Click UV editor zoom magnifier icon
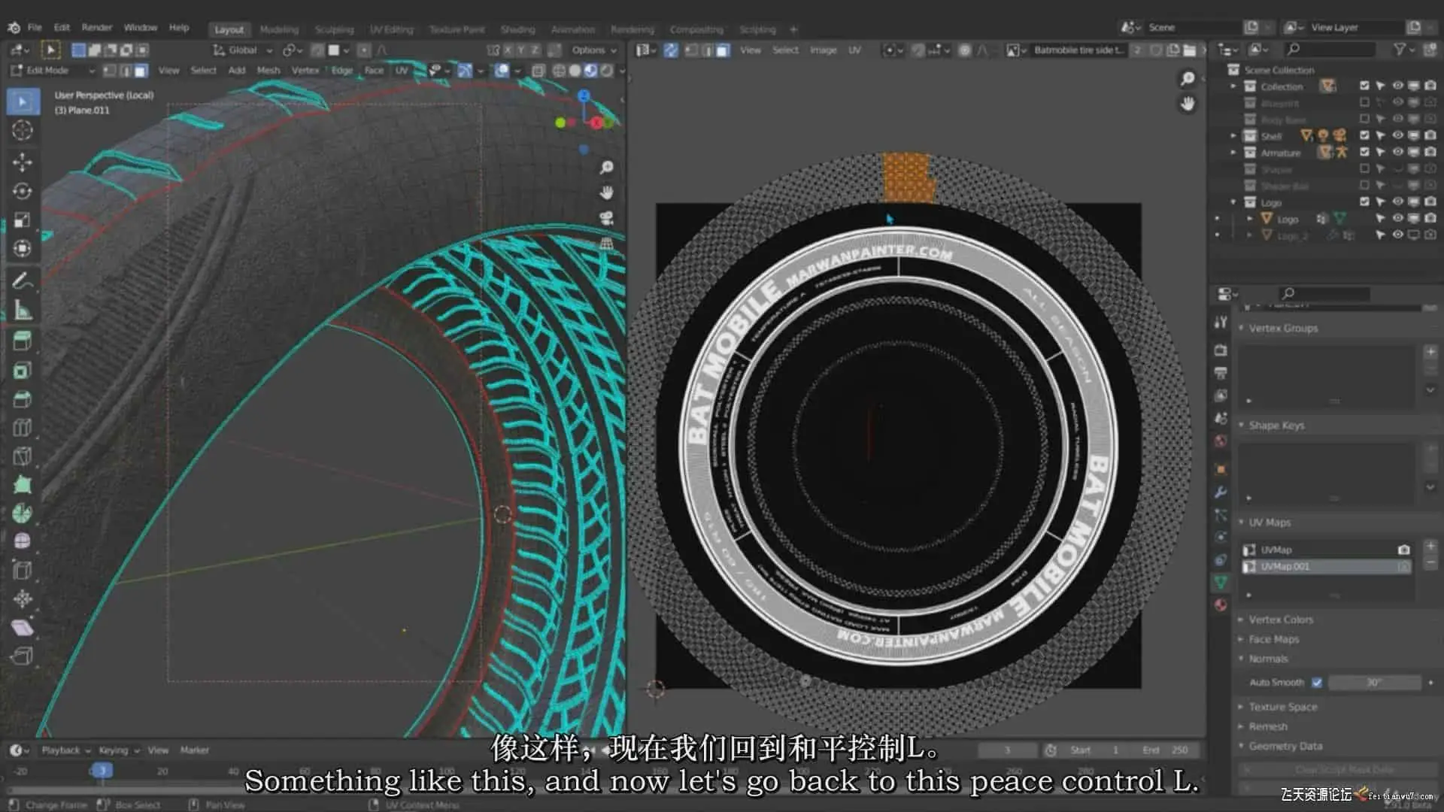 [1188, 78]
